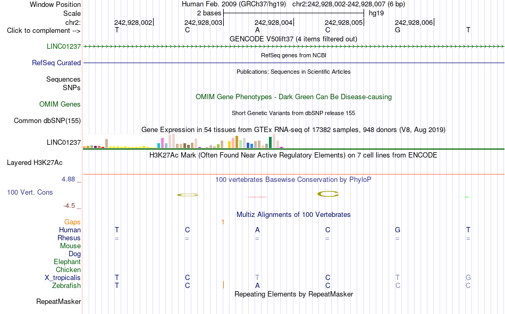Click the tall tan bar at the left of the GTEx chart
This screenshot has height=314, width=505.
coord(107,143)
